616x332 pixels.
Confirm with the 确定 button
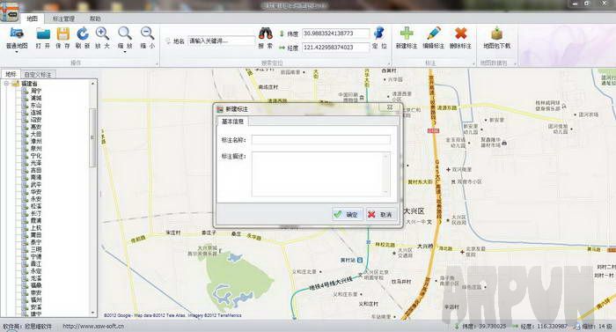coord(347,214)
